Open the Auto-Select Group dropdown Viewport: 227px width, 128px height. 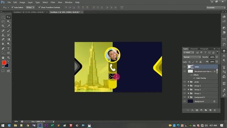(30, 7)
